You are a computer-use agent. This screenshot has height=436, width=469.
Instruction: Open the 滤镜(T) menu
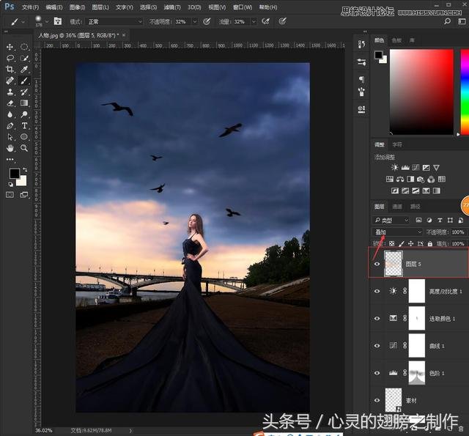[x=171, y=7]
